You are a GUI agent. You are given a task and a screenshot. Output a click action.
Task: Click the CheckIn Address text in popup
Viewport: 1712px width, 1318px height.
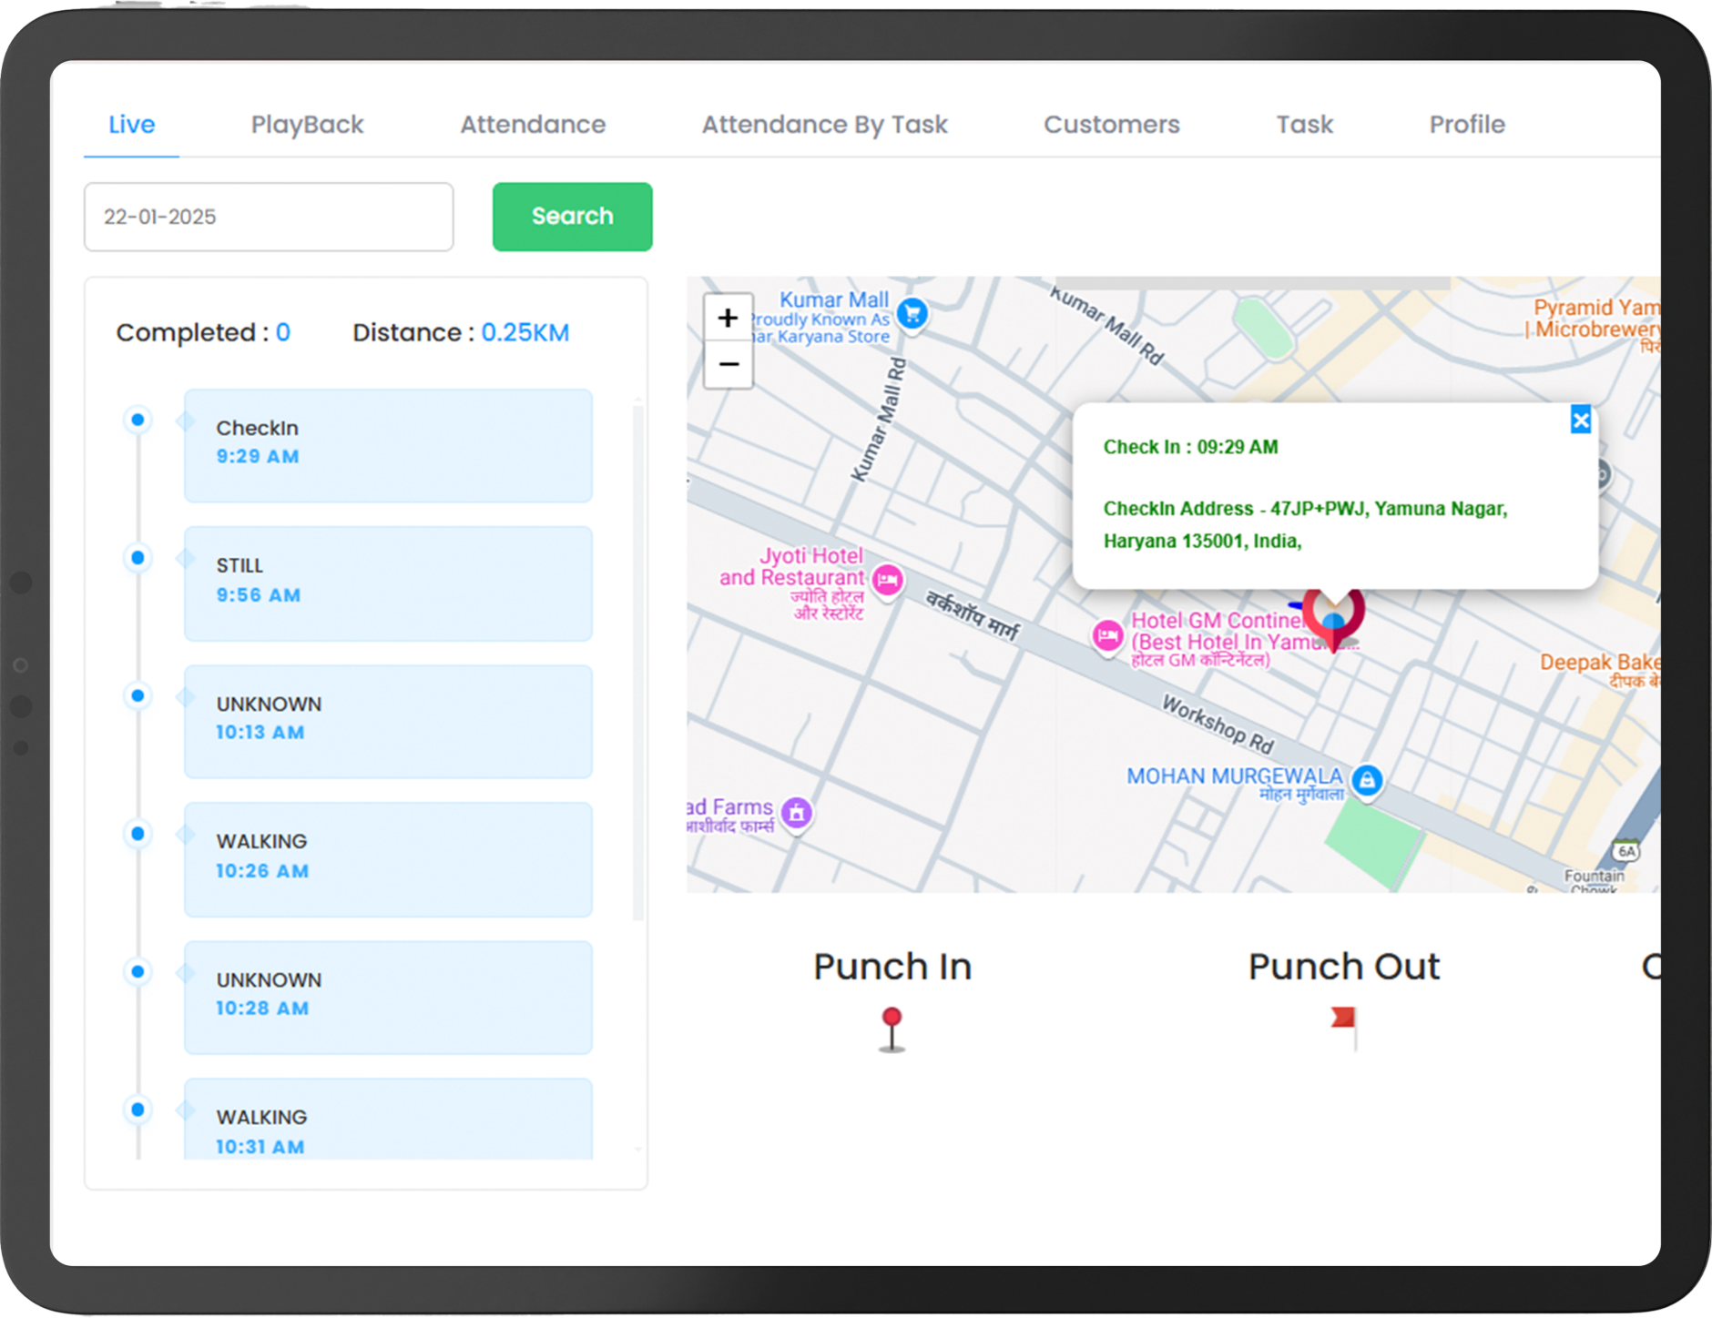[x=1305, y=525]
